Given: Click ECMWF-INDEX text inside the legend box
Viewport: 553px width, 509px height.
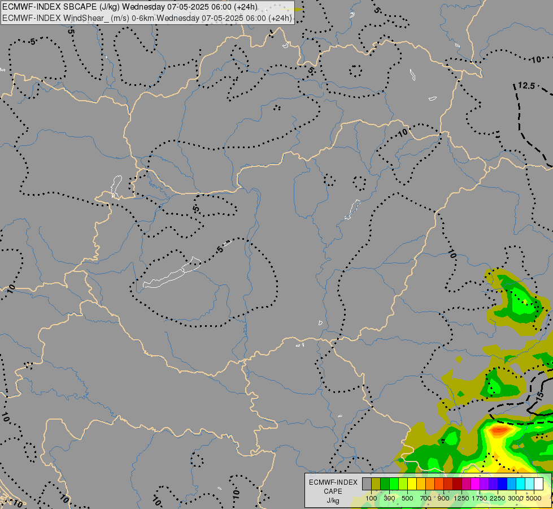Looking at the screenshot, I should pyautogui.click(x=333, y=482).
